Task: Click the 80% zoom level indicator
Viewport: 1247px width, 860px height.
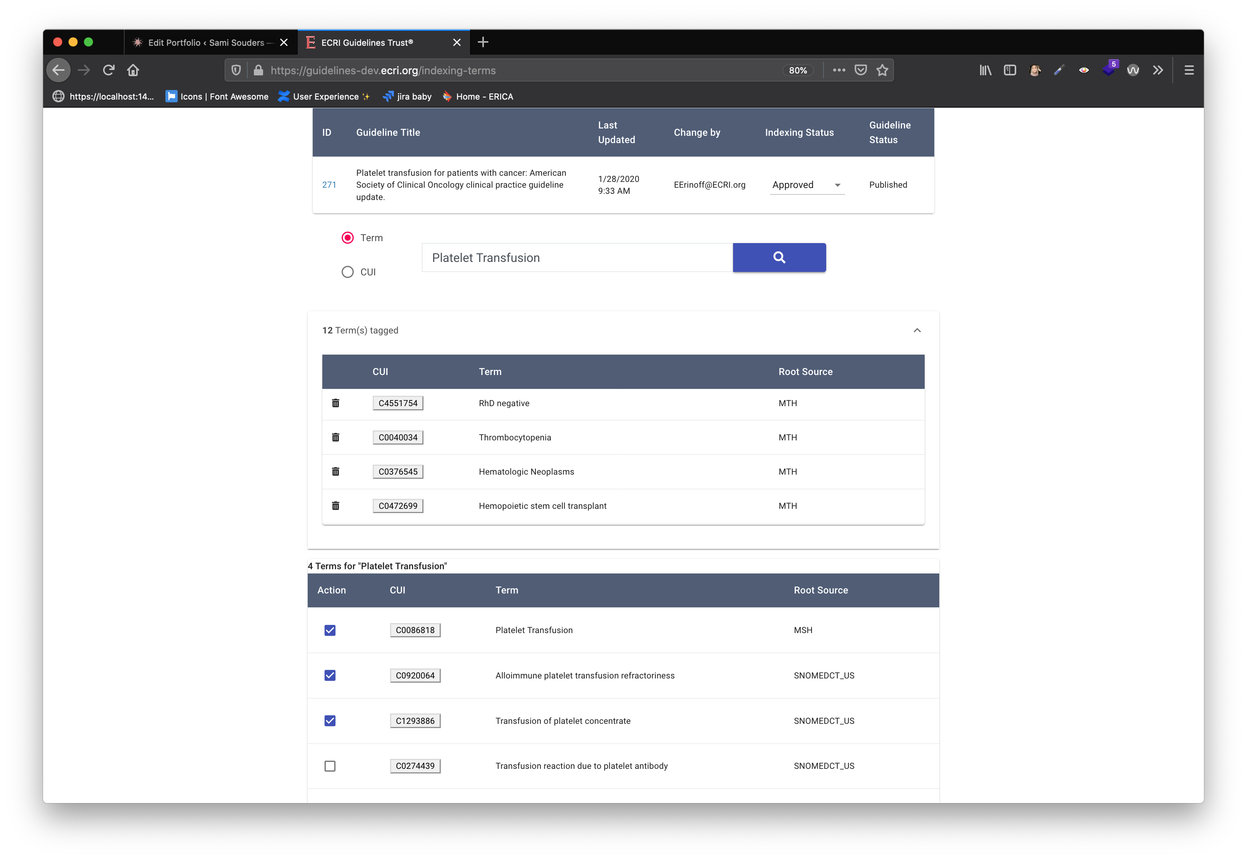Action: click(x=798, y=71)
